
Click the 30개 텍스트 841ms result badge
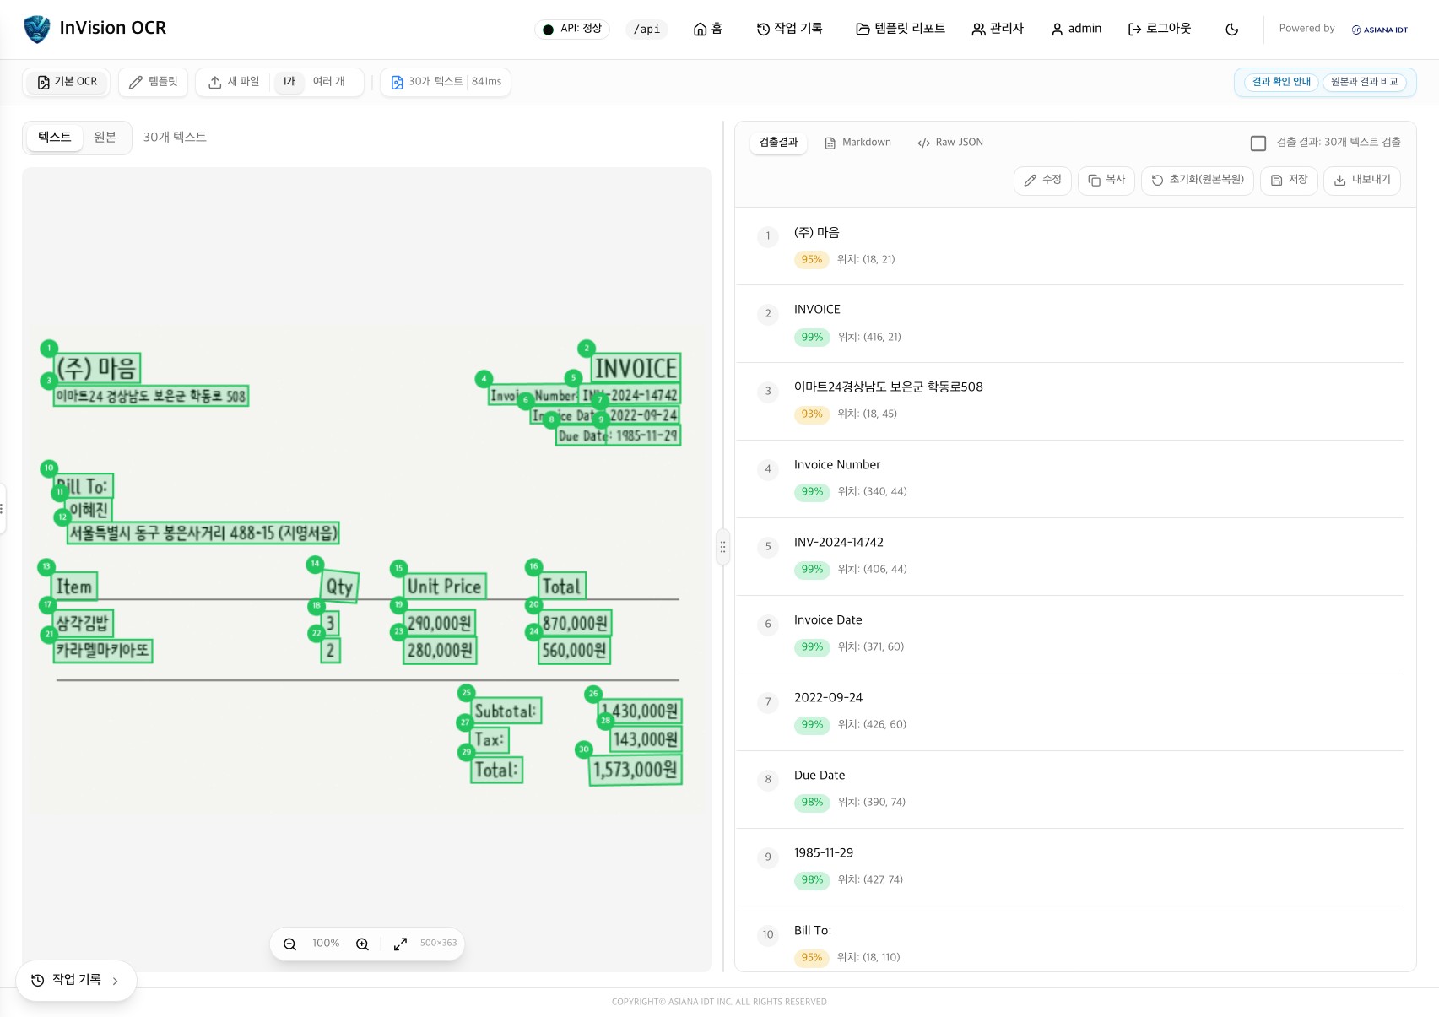pos(446,82)
